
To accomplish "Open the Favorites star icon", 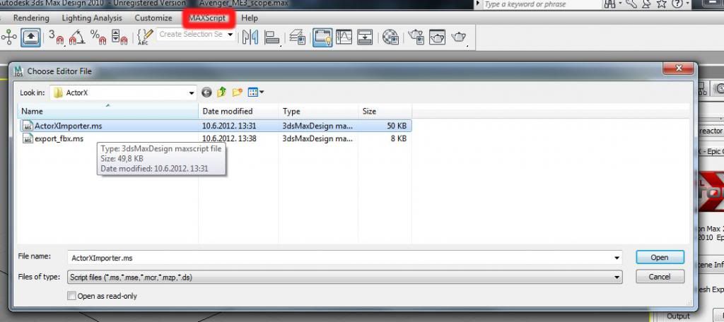I will tap(661, 4).
